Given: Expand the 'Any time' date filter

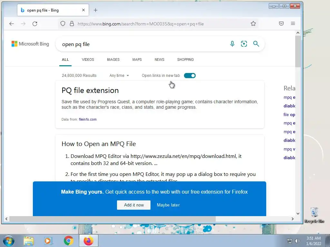Looking at the screenshot, I should point(119,76).
